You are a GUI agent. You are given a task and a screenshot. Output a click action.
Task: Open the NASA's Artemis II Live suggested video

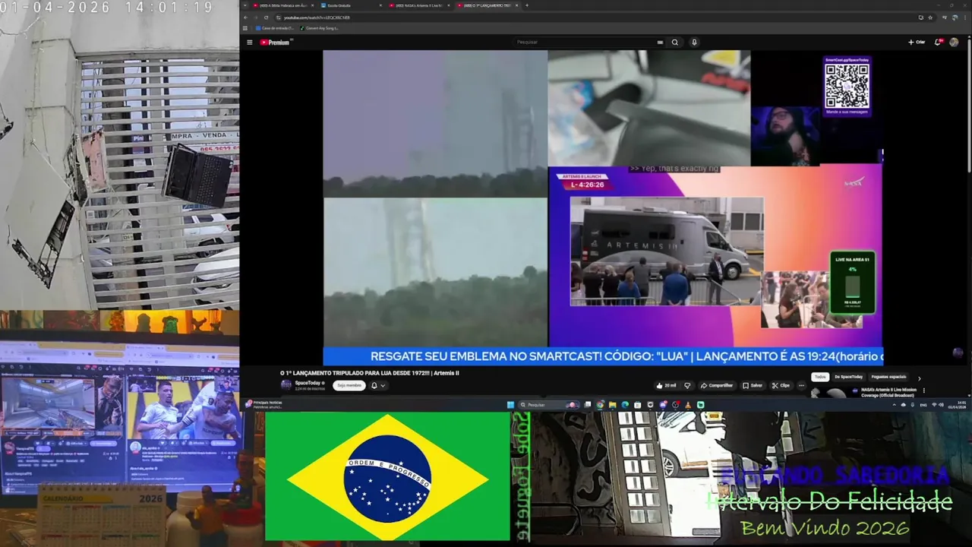(889, 392)
